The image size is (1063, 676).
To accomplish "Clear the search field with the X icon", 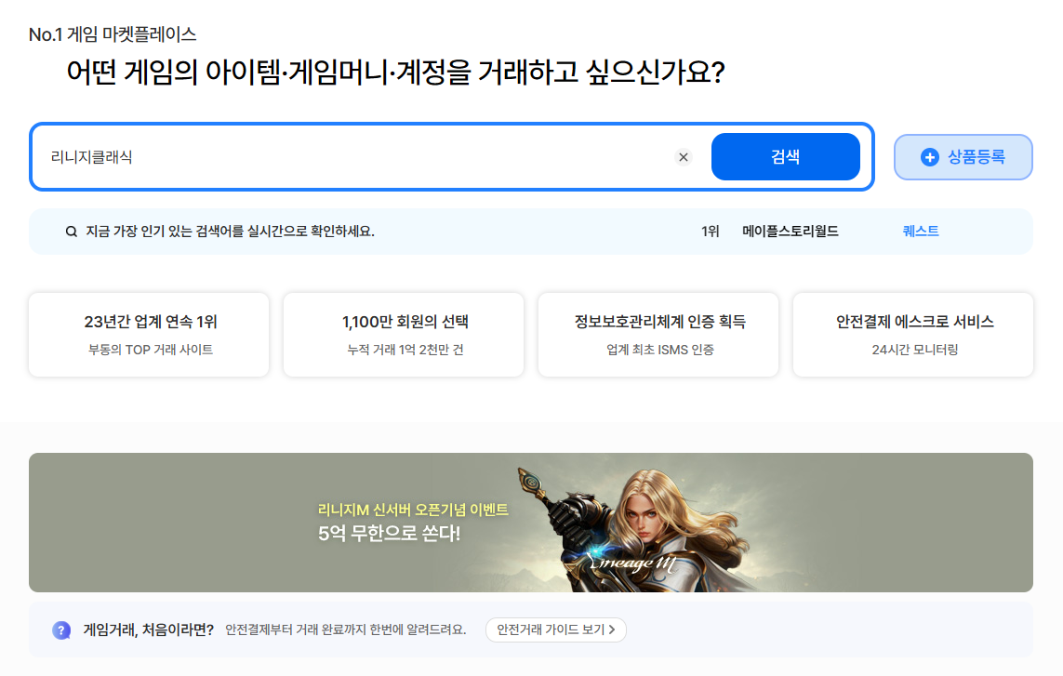I will pos(684,157).
